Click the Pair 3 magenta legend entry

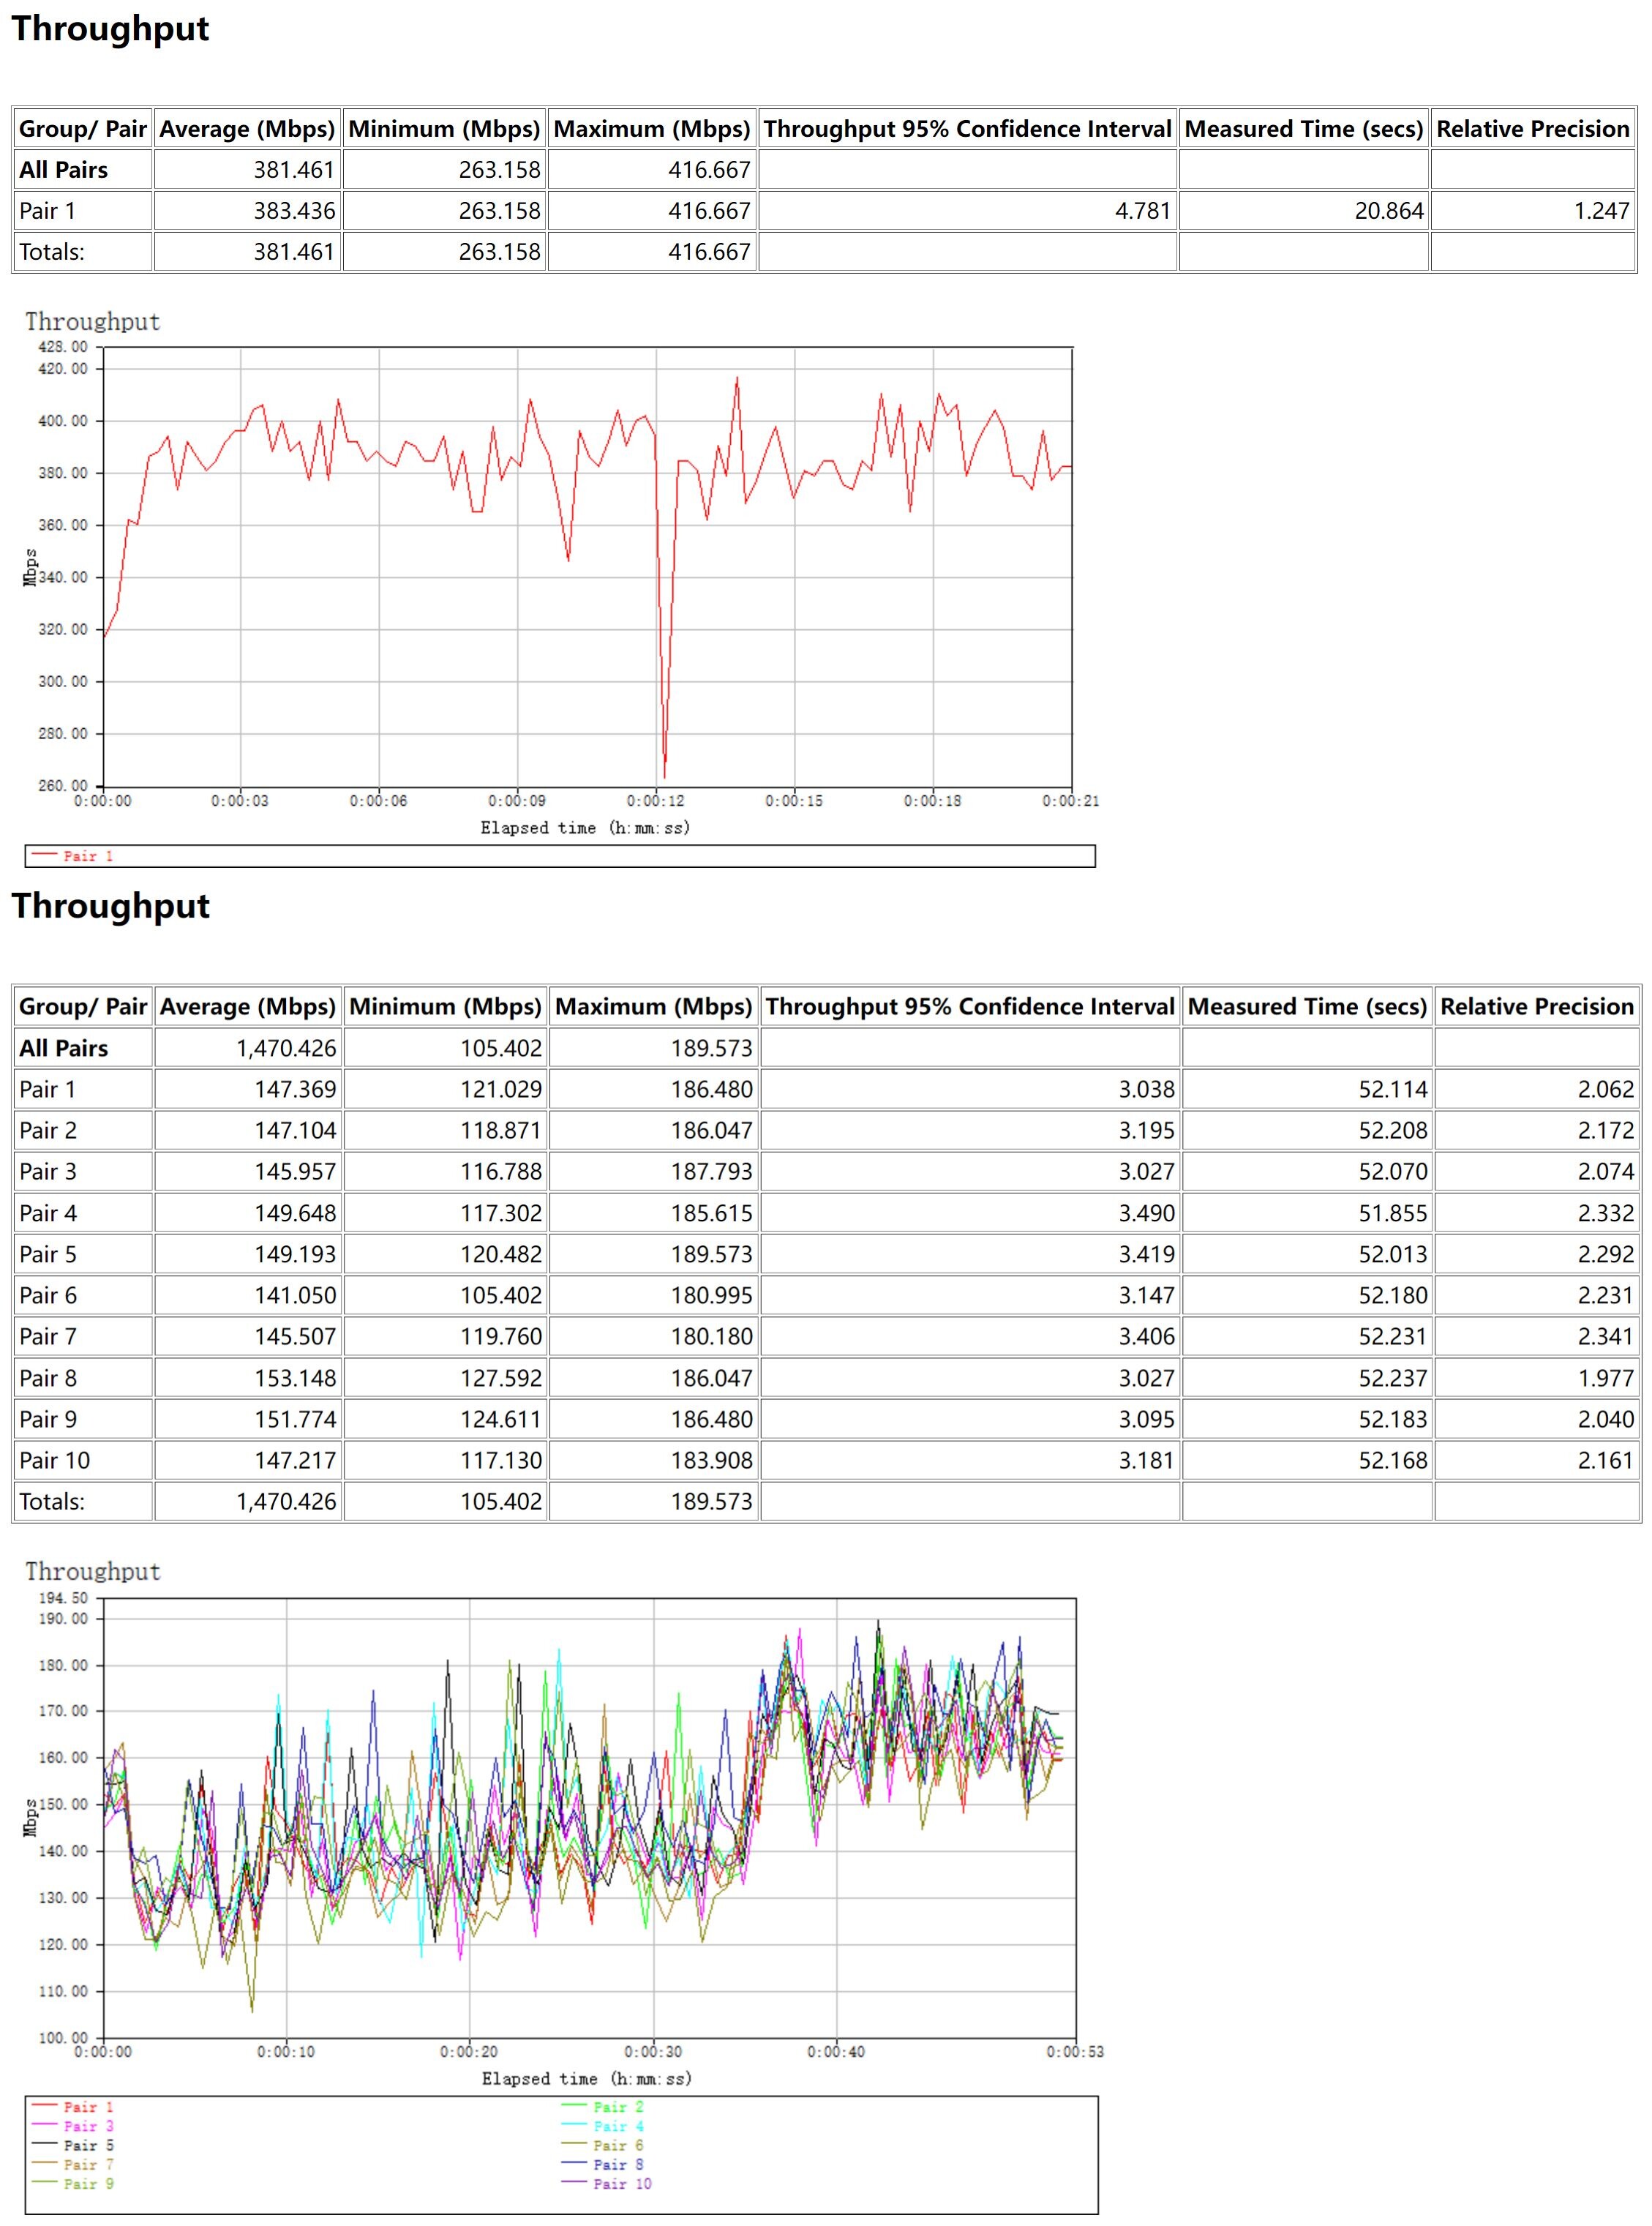click(x=88, y=2126)
